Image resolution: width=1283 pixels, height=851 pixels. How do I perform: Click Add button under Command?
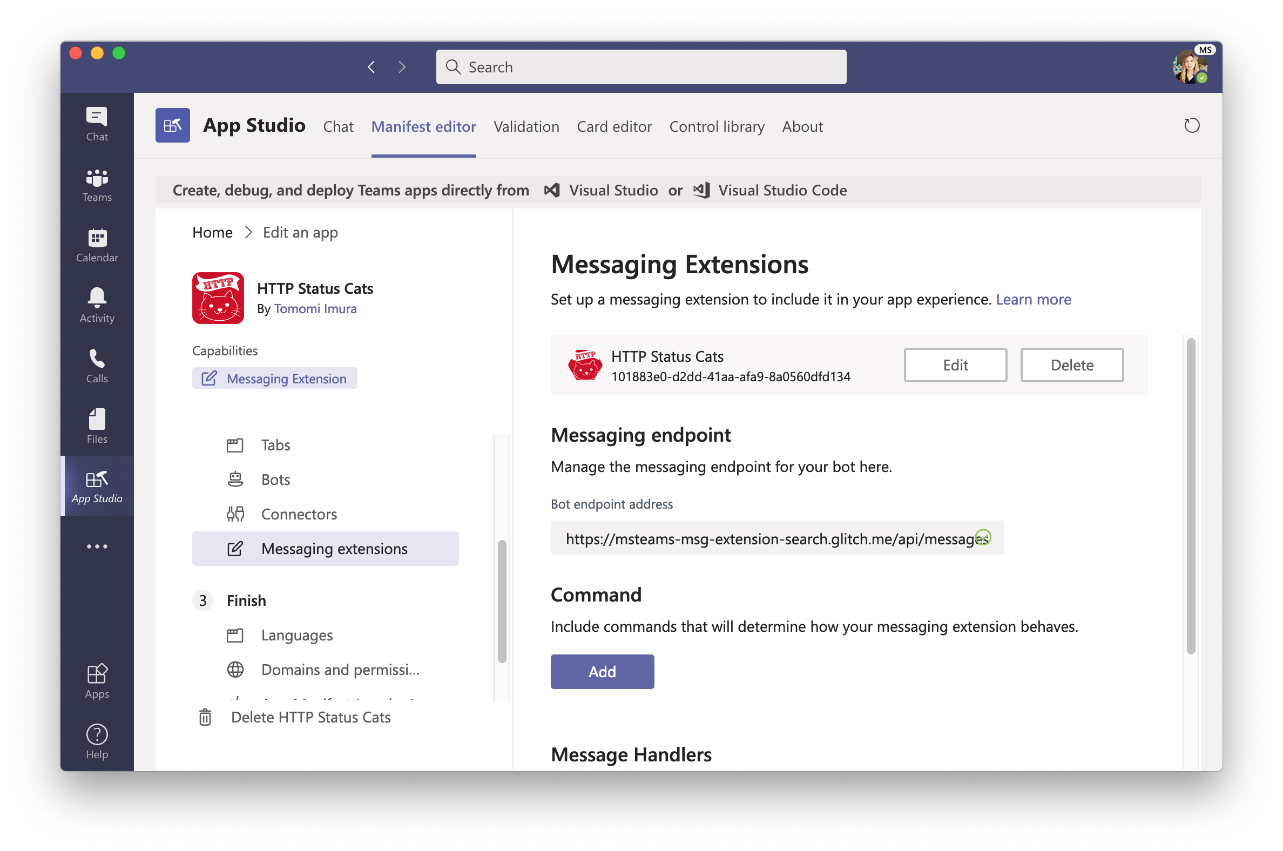tap(602, 671)
